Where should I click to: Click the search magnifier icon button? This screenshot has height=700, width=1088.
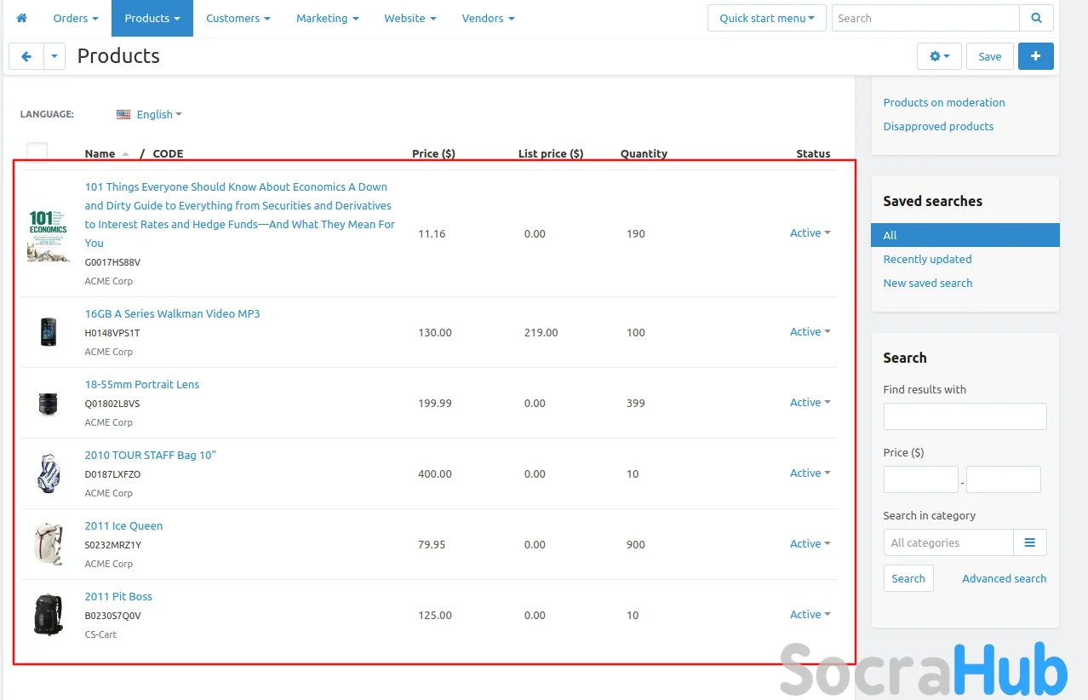pyautogui.click(x=1036, y=18)
